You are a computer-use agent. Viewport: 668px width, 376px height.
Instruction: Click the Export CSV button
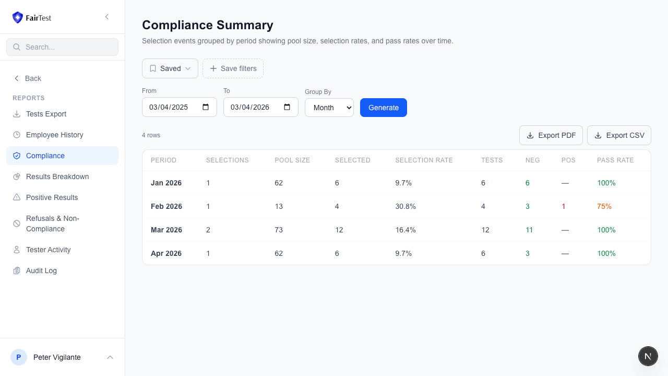pyautogui.click(x=619, y=135)
